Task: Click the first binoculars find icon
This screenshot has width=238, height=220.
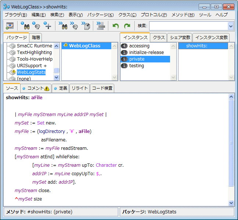Action: pyautogui.click(x=25, y=26)
